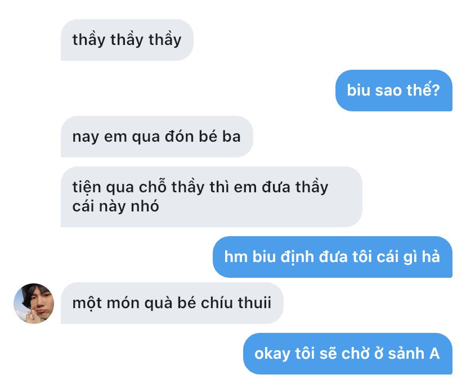Tap the "okay tôi sẽ chờ ở sảnh A" reply
The height and width of the screenshot is (388, 466).
[348, 354]
